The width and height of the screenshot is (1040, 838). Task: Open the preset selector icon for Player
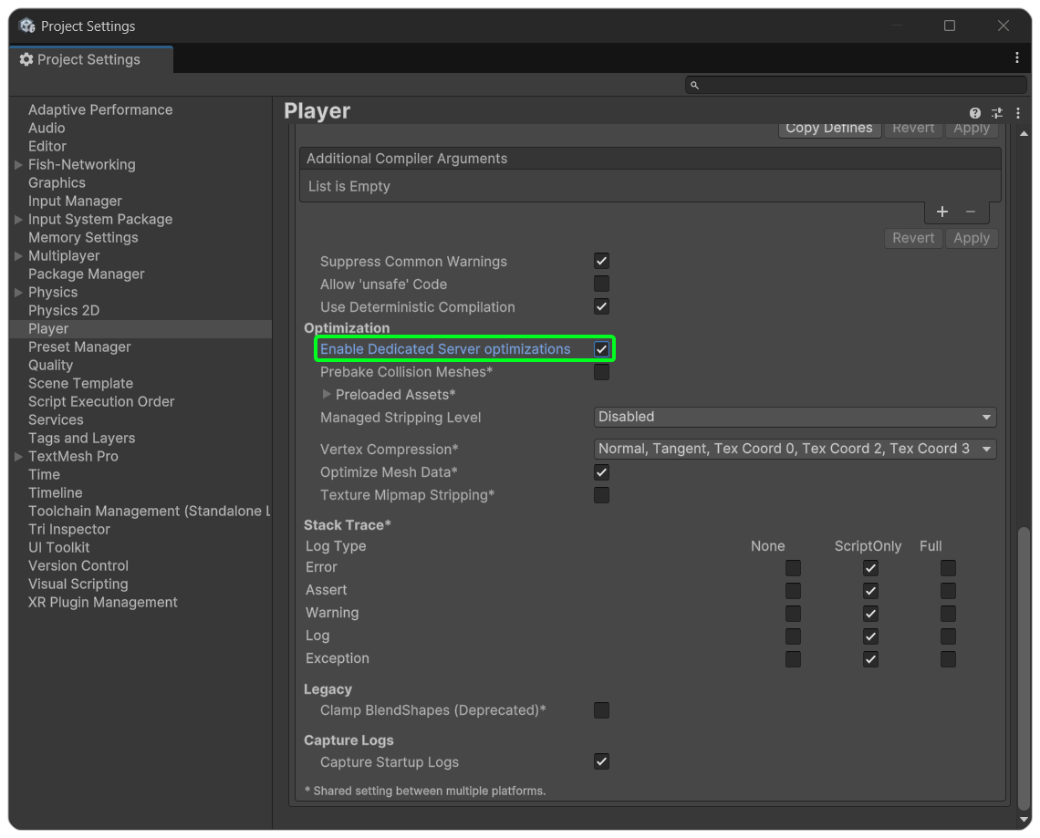(997, 113)
